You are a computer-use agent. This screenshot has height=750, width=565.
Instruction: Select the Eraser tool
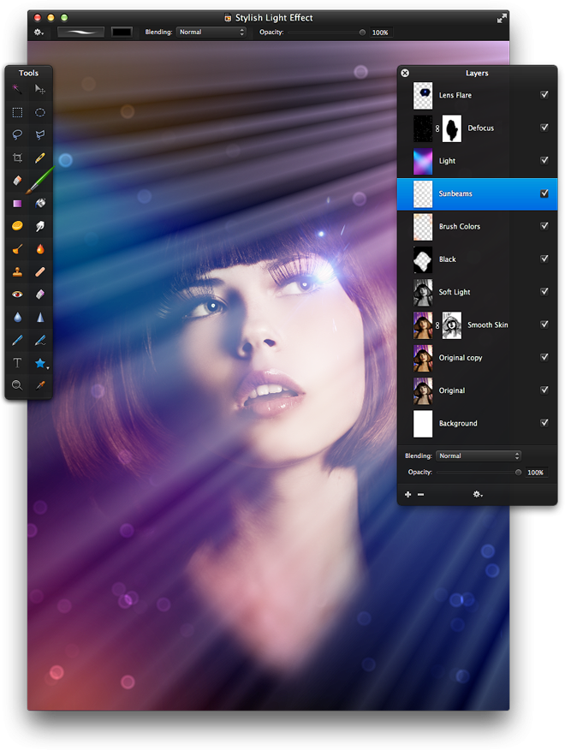(17, 181)
